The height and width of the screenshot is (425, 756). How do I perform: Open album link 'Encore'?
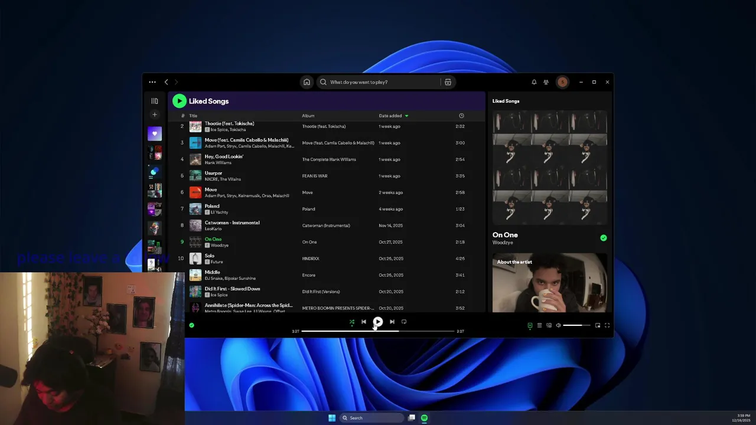click(x=309, y=275)
